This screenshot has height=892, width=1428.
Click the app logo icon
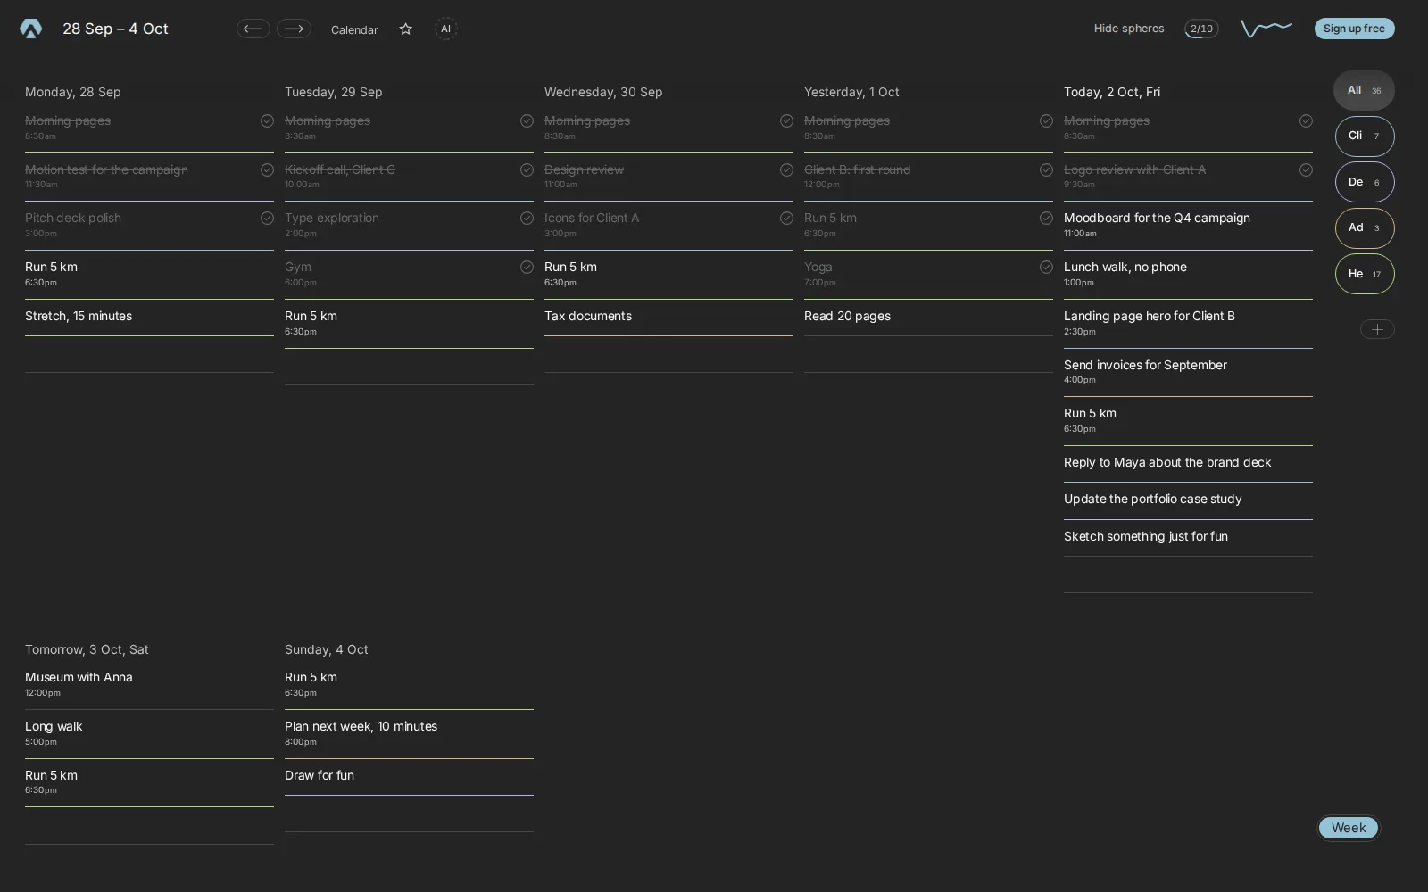(x=30, y=29)
